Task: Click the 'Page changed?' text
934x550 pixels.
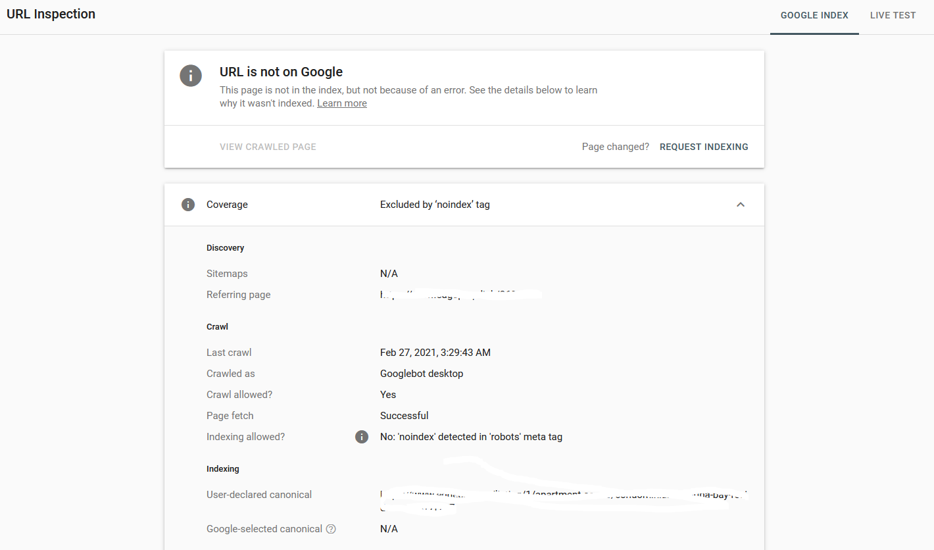Action: click(x=616, y=147)
